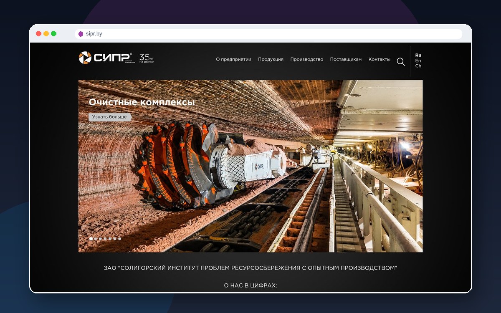Open the search magnifier icon
Screen dimensions: 501x313
click(401, 62)
